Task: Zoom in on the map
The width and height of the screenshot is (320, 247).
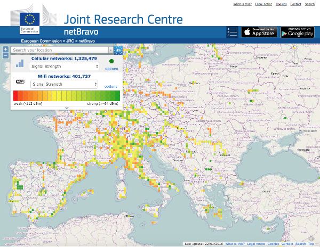Action: point(5,49)
